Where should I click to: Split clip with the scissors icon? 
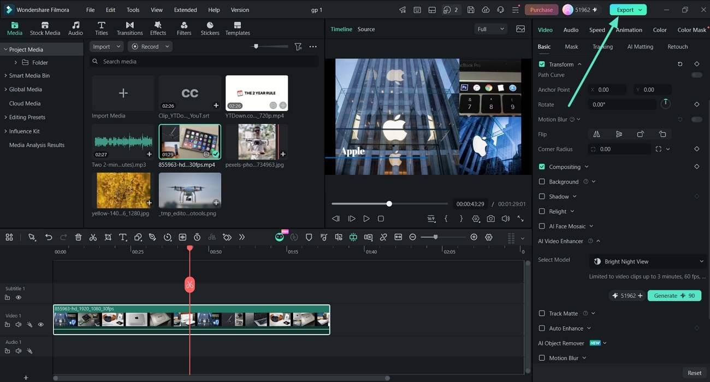tap(93, 237)
